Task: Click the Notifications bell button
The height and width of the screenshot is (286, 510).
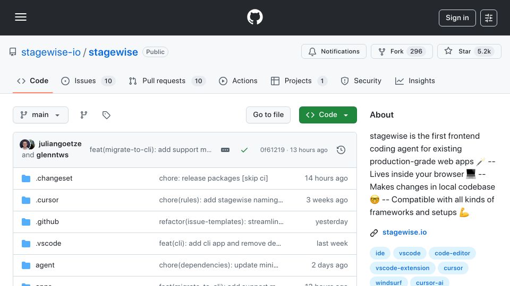Action: point(334,51)
